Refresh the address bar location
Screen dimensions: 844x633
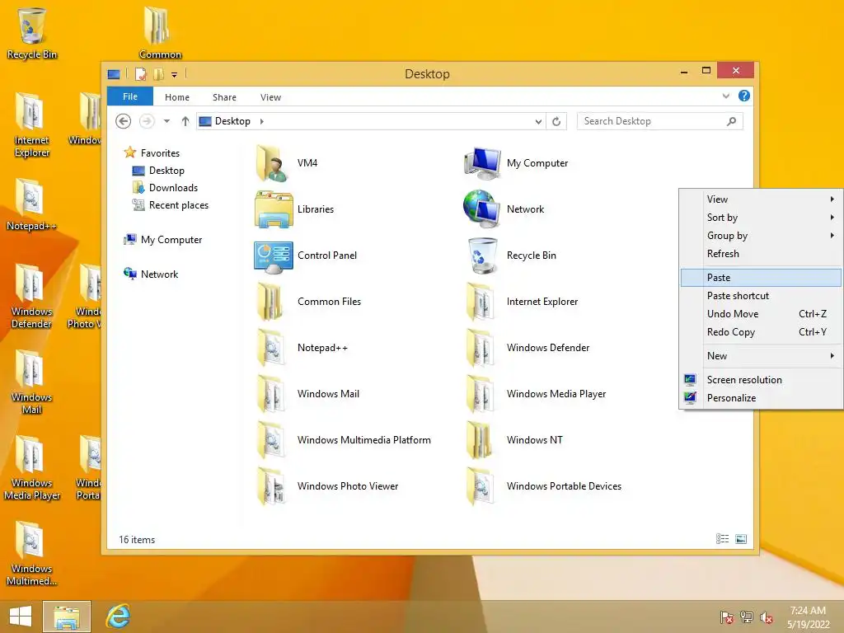556,122
